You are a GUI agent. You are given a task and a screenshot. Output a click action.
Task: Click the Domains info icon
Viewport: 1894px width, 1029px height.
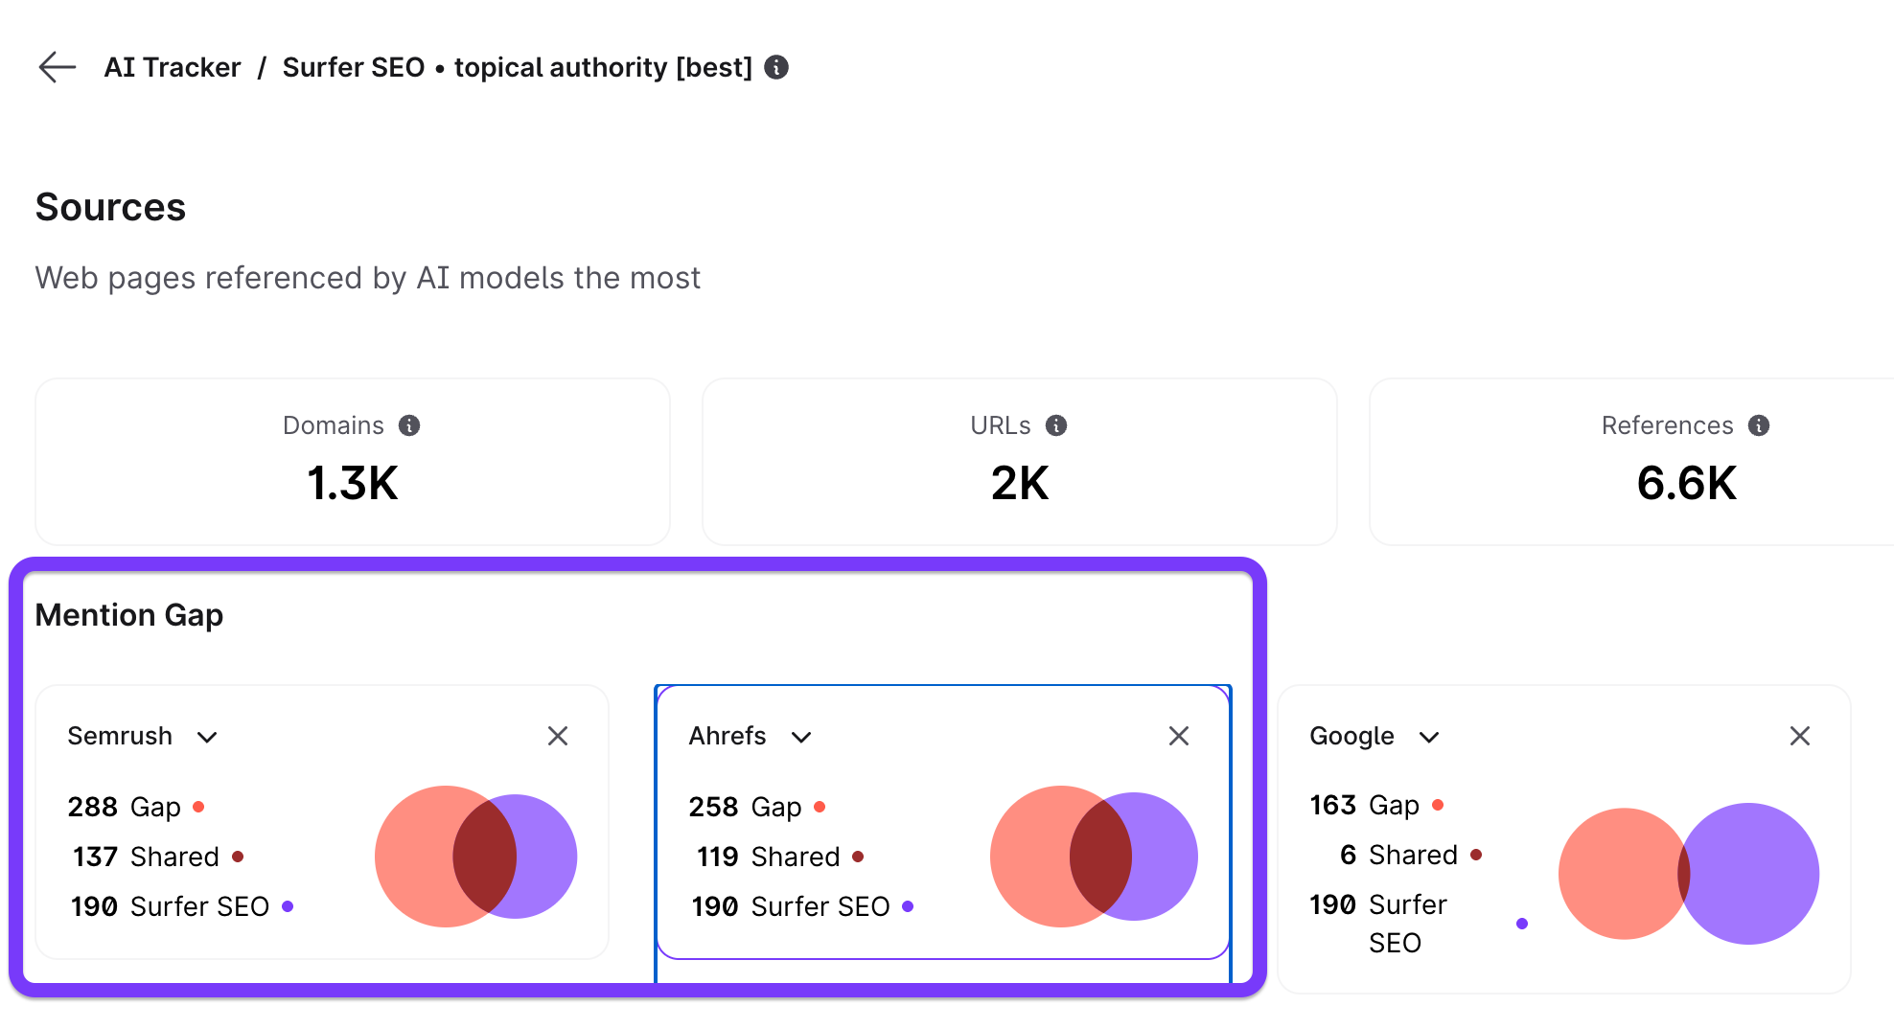coord(409,425)
